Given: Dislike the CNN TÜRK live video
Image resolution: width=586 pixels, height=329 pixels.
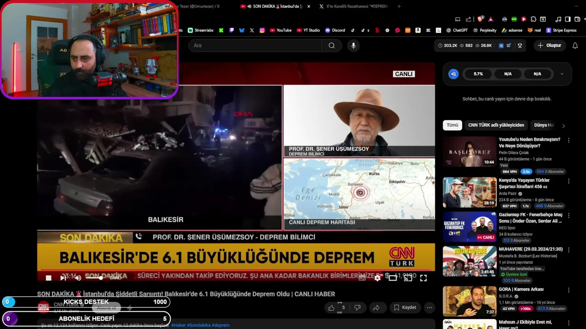Looking at the screenshot, I should point(358,308).
